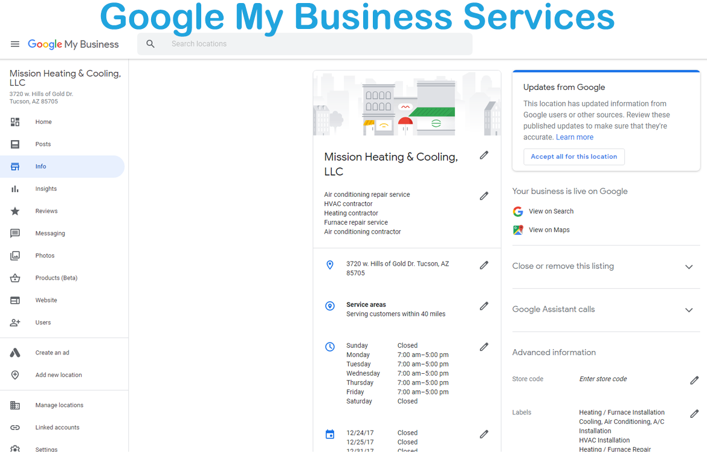
Task: Click the pencil icon beside business name
Action: (x=484, y=155)
